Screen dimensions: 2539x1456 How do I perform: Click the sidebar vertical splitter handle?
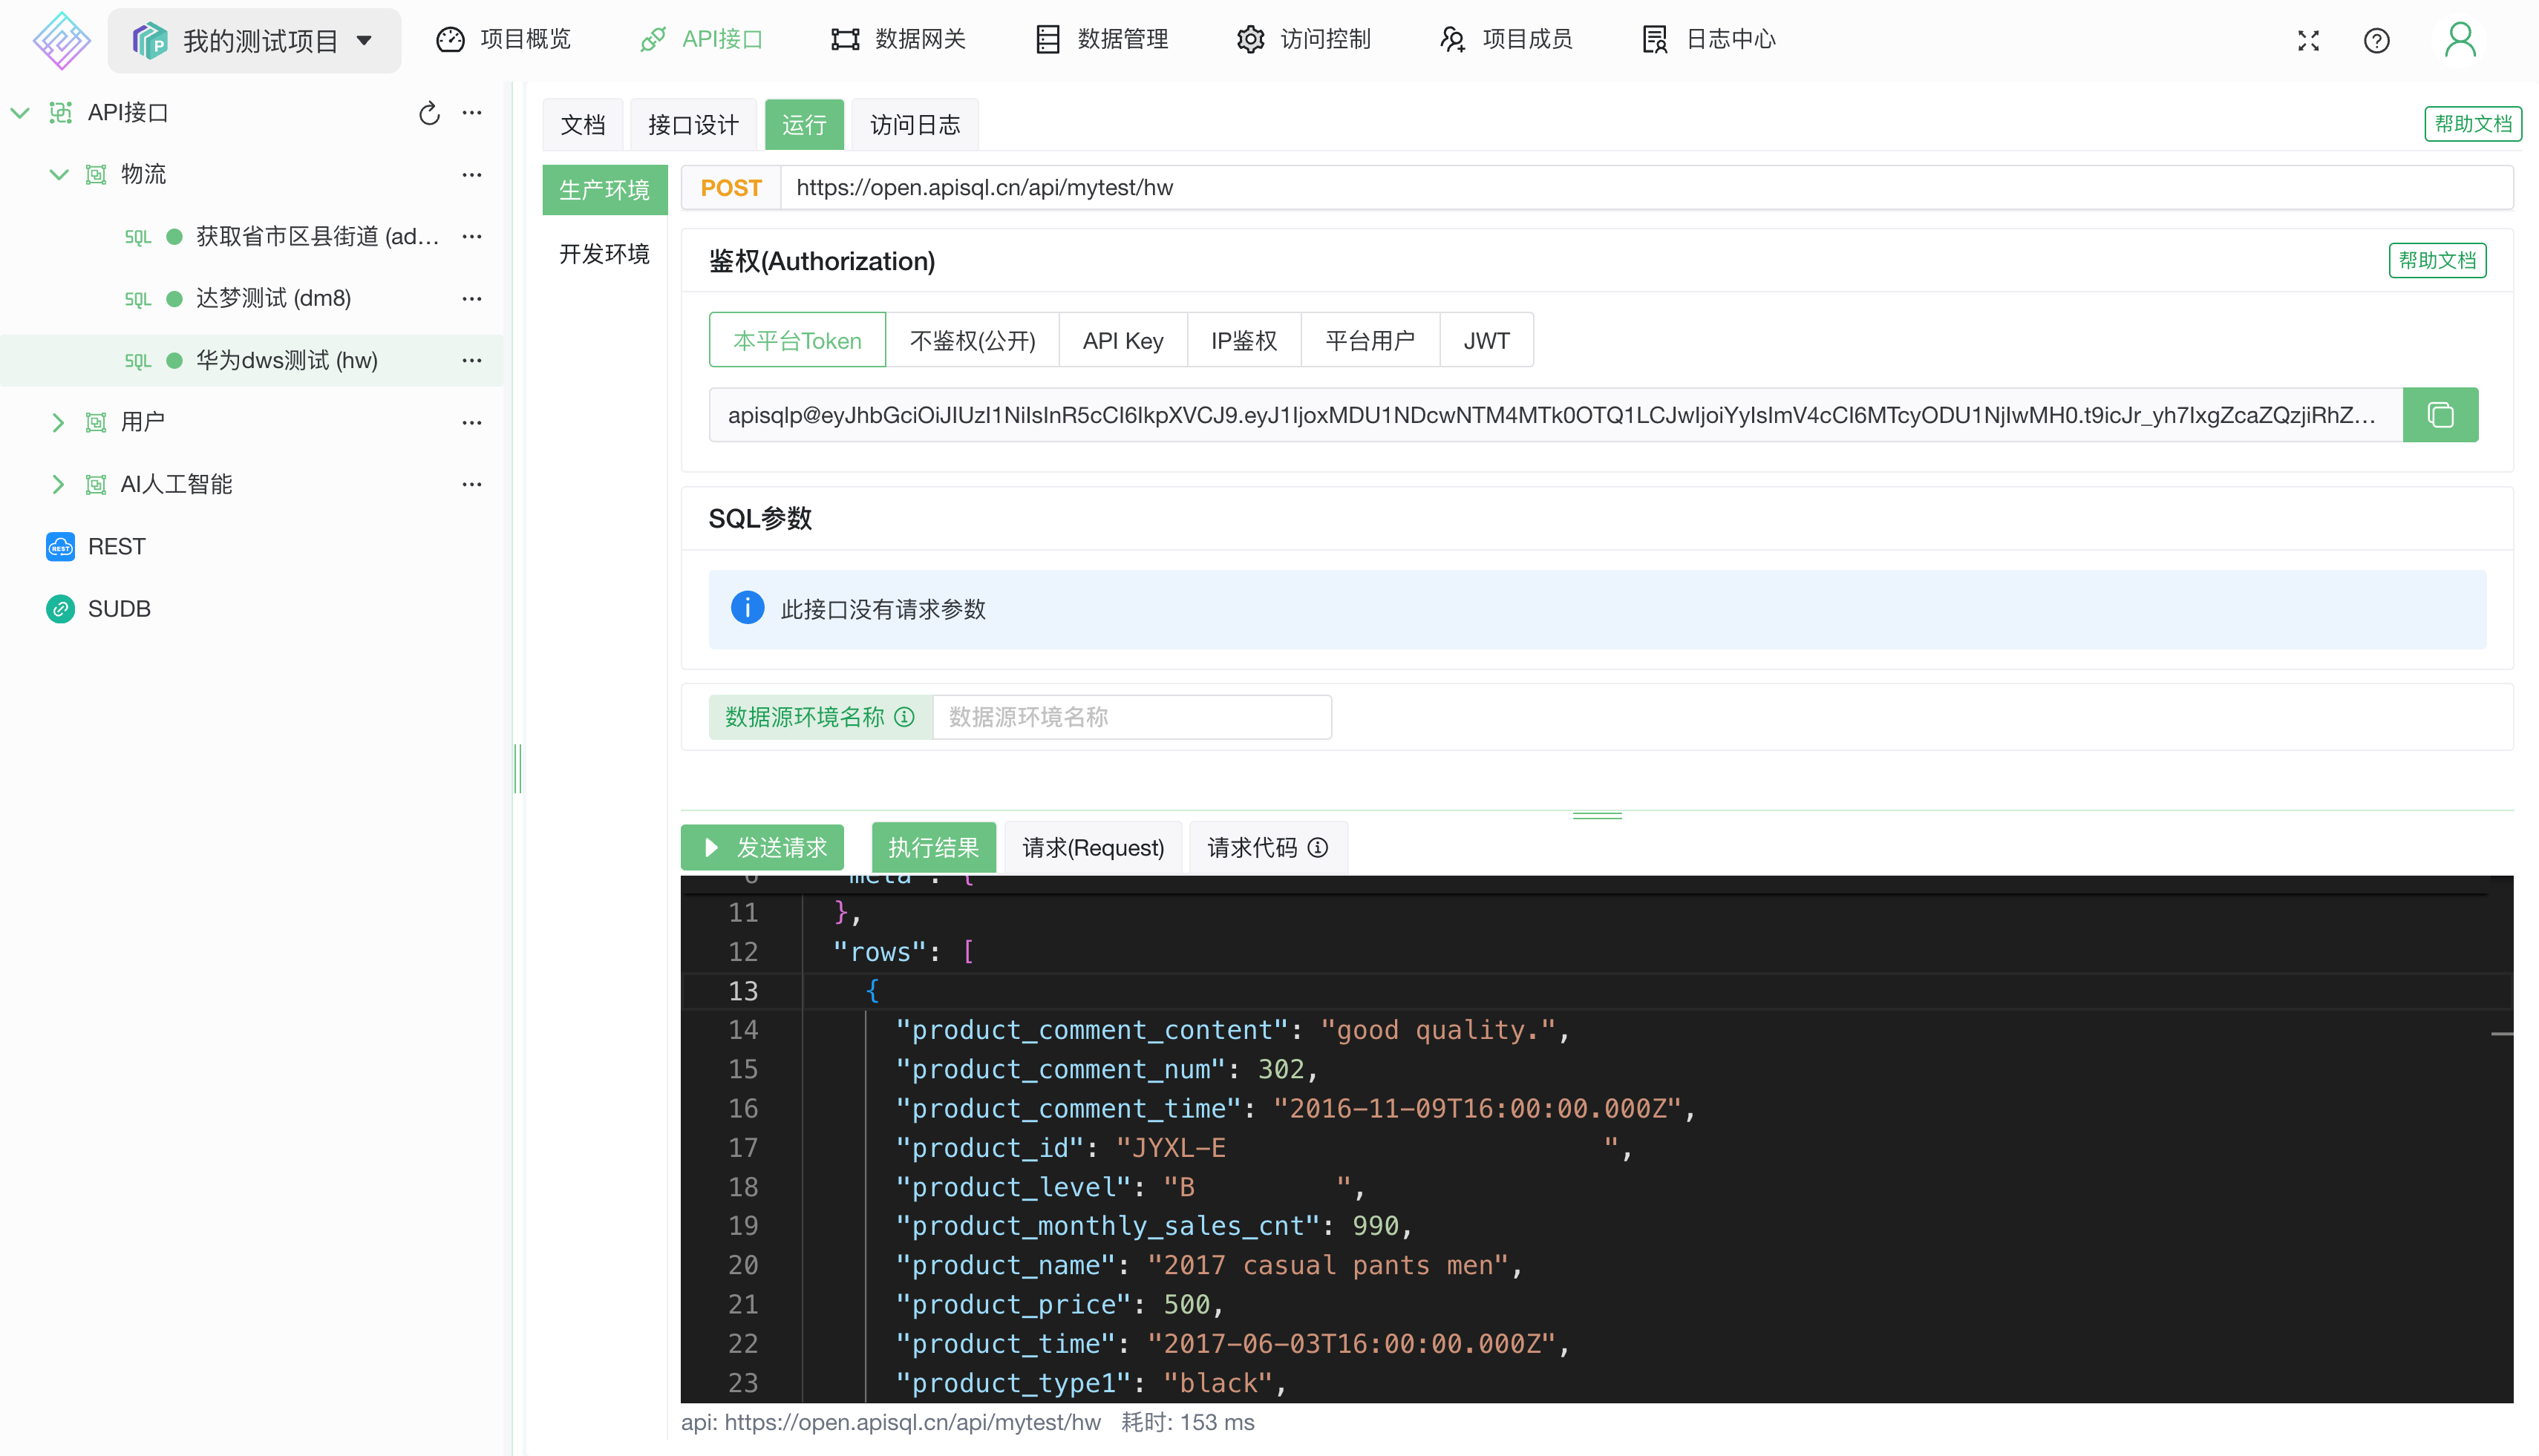[518, 769]
